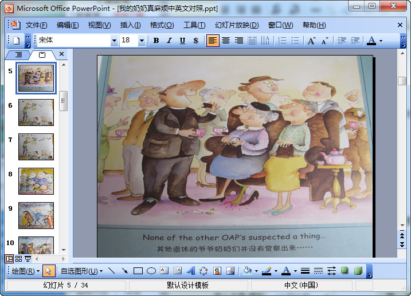Switch to Slide Sorter view

tap(18, 259)
